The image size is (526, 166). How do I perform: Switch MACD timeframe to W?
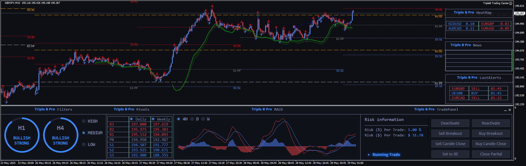pos(203,119)
